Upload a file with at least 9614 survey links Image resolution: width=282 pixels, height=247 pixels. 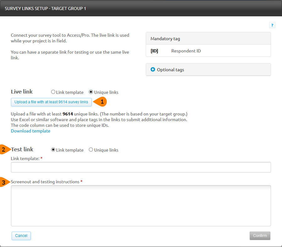click(x=51, y=102)
